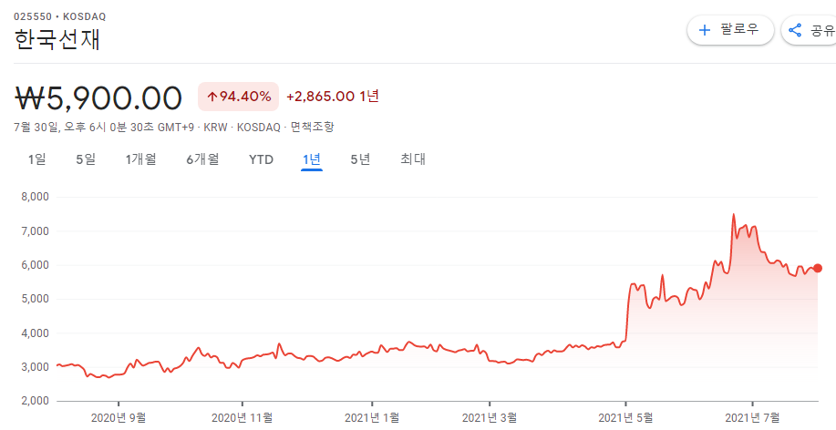Viewport: 836px width, 430px height.
Task: Follow 한국선재 with the 팔로우 button
Action: pos(730,30)
